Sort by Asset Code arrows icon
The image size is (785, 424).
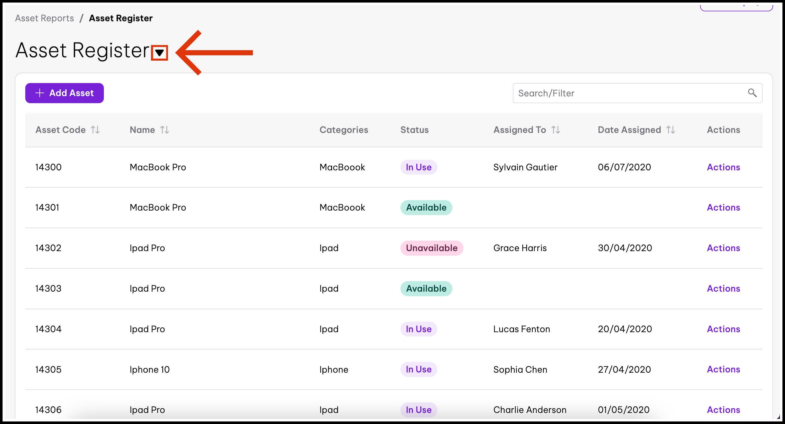(x=95, y=130)
